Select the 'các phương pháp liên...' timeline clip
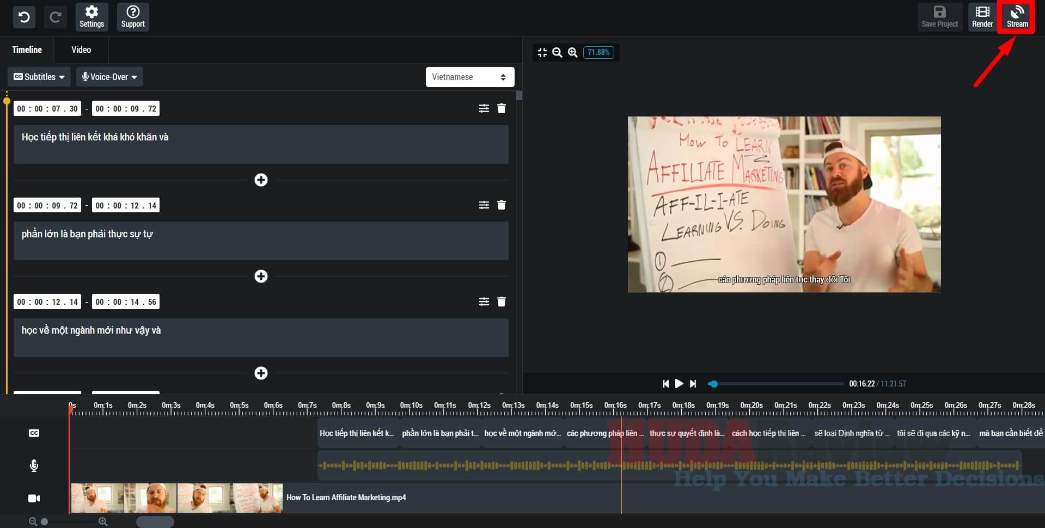This screenshot has height=528, width=1045. [x=605, y=433]
